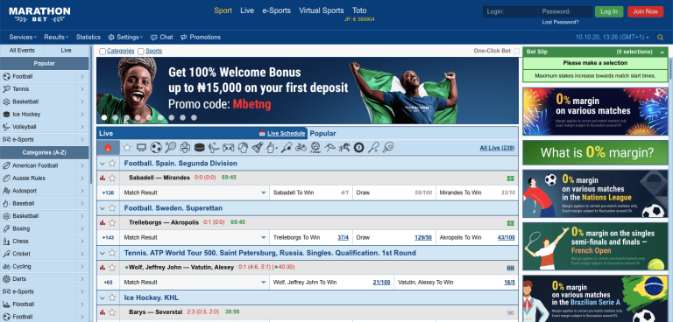
Task: Select the last banner carousel dot
Action: (x=194, y=117)
